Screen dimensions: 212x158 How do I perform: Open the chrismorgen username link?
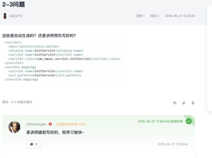tap(36, 124)
